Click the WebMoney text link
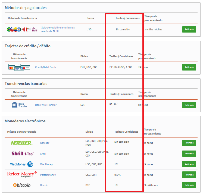The width and height of the screenshot is (203, 195). pyautogui.click(x=46, y=164)
